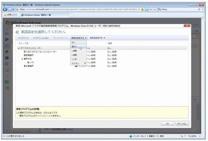Close the approval dialog with red X
The height and width of the screenshot is (141, 208).
(187, 25)
